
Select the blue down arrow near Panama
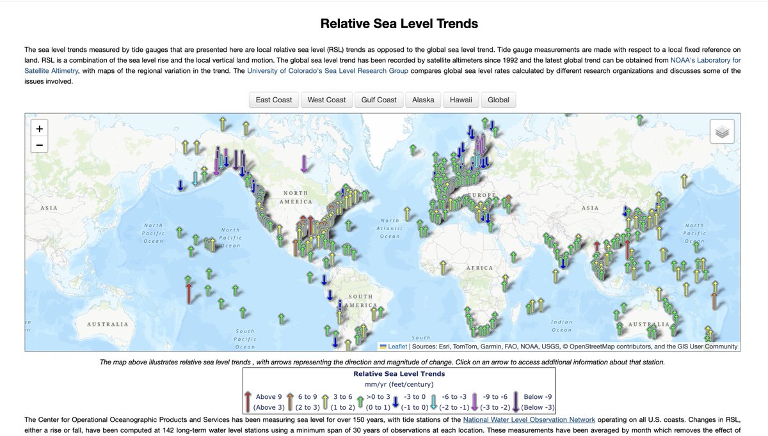(324, 279)
